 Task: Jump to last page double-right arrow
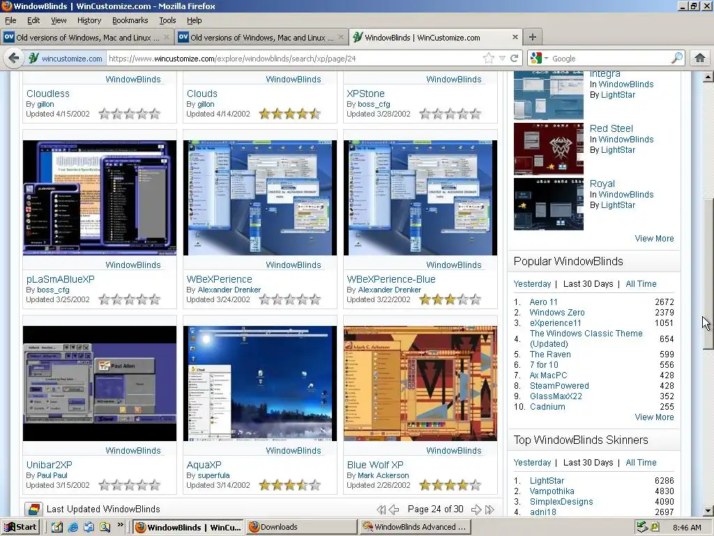pos(490,509)
